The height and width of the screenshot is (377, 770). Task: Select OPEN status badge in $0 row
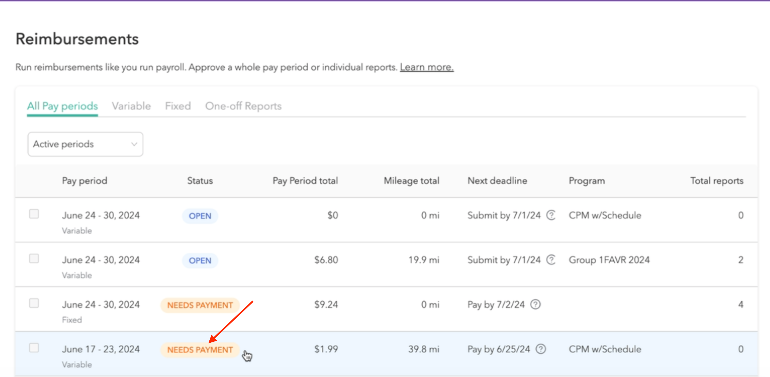(200, 216)
